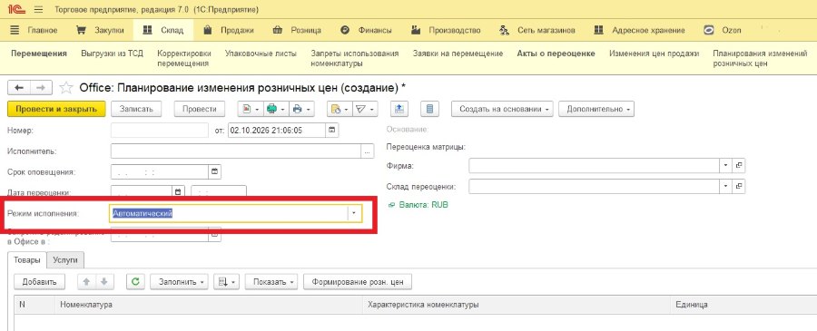Switch to the Услуги tab
The height and width of the screenshot is (331, 817).
pos(65,260)
